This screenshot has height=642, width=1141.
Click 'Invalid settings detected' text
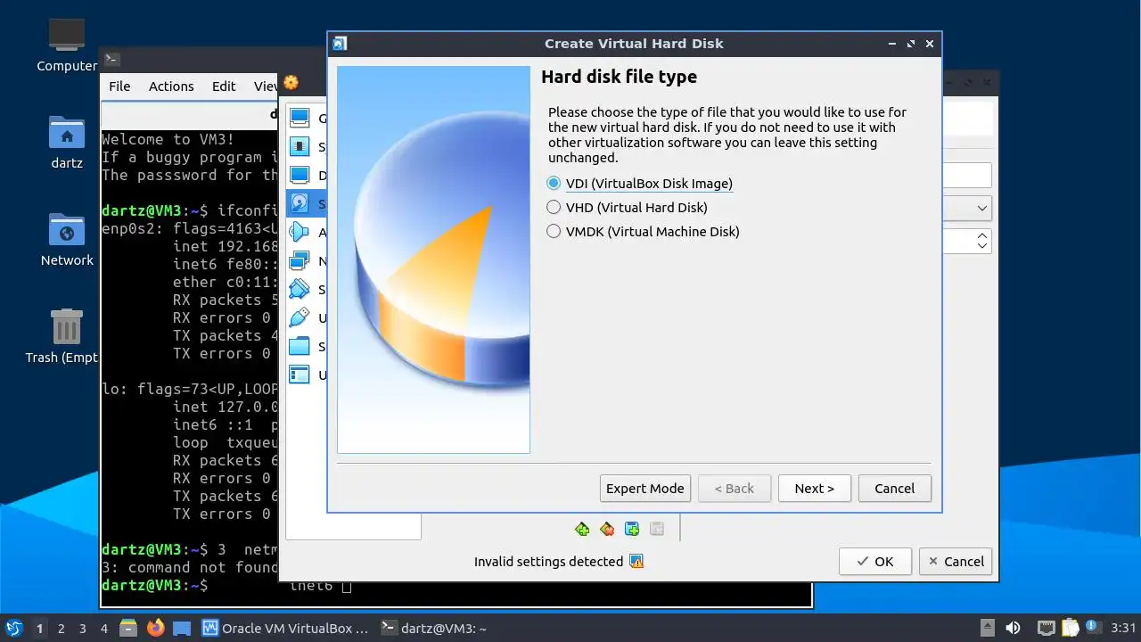tap(548, 562)
